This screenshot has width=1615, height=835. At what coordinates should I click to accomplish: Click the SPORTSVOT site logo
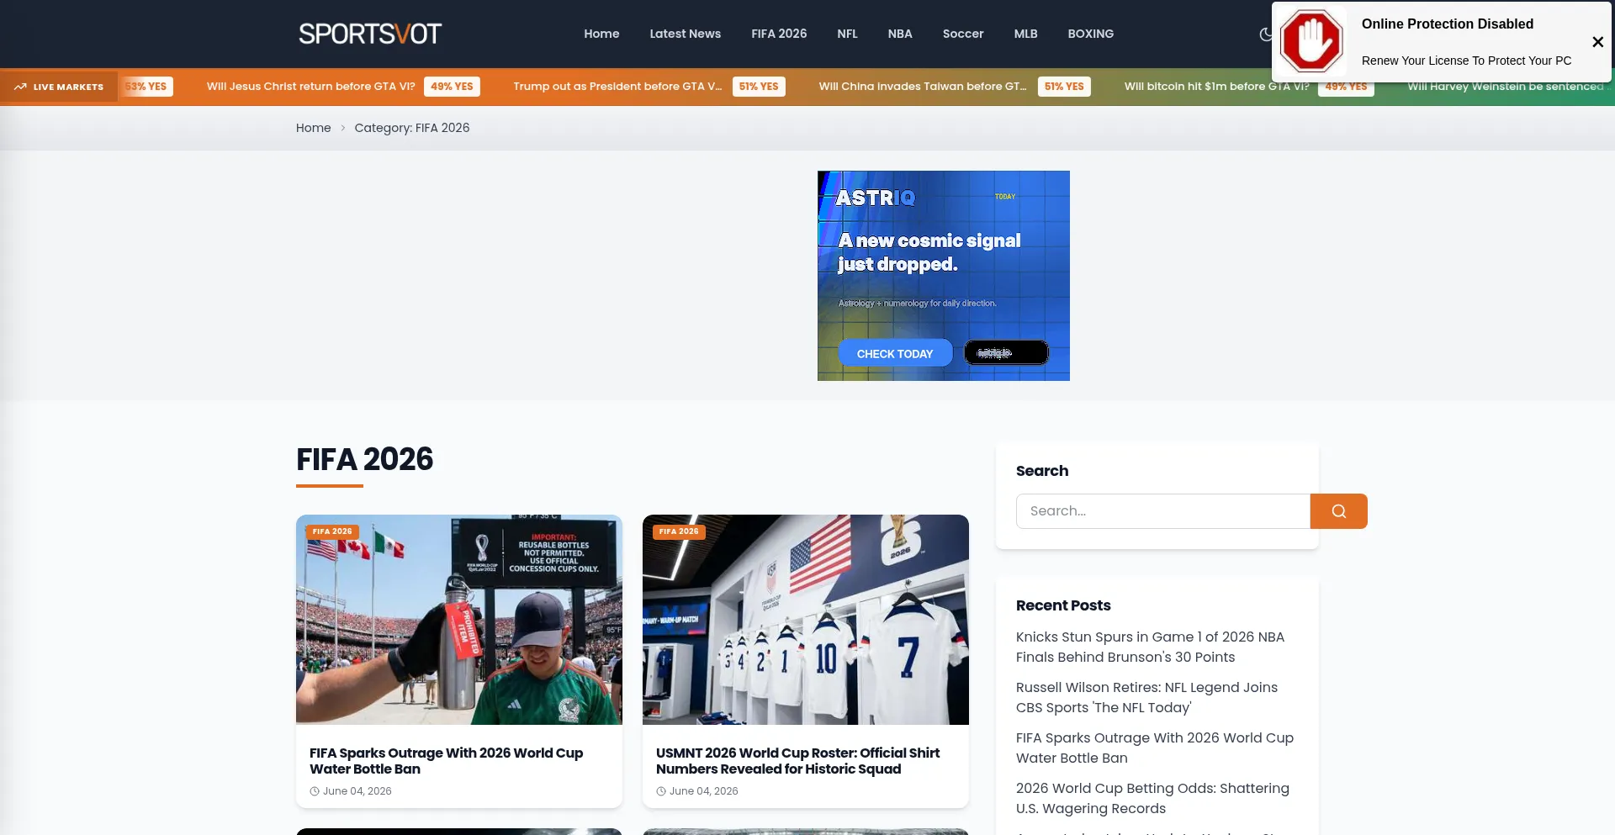(370, 34)
